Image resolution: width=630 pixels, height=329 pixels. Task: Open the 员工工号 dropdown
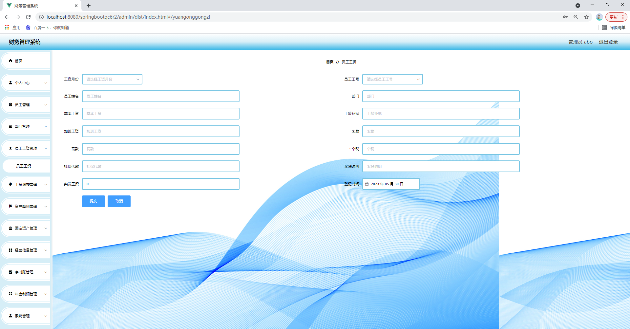[x=392, y=79]
